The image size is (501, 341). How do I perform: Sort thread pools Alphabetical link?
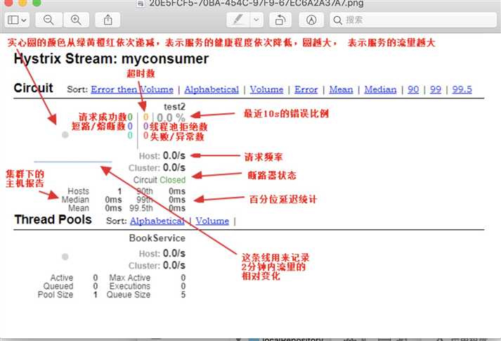tap(157, 221)
